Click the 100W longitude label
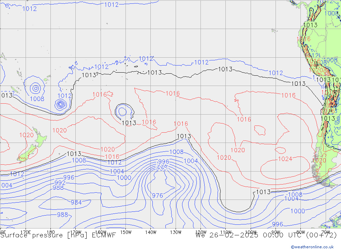The width and height of the screenshot is (341, 250). pos(251,232)
